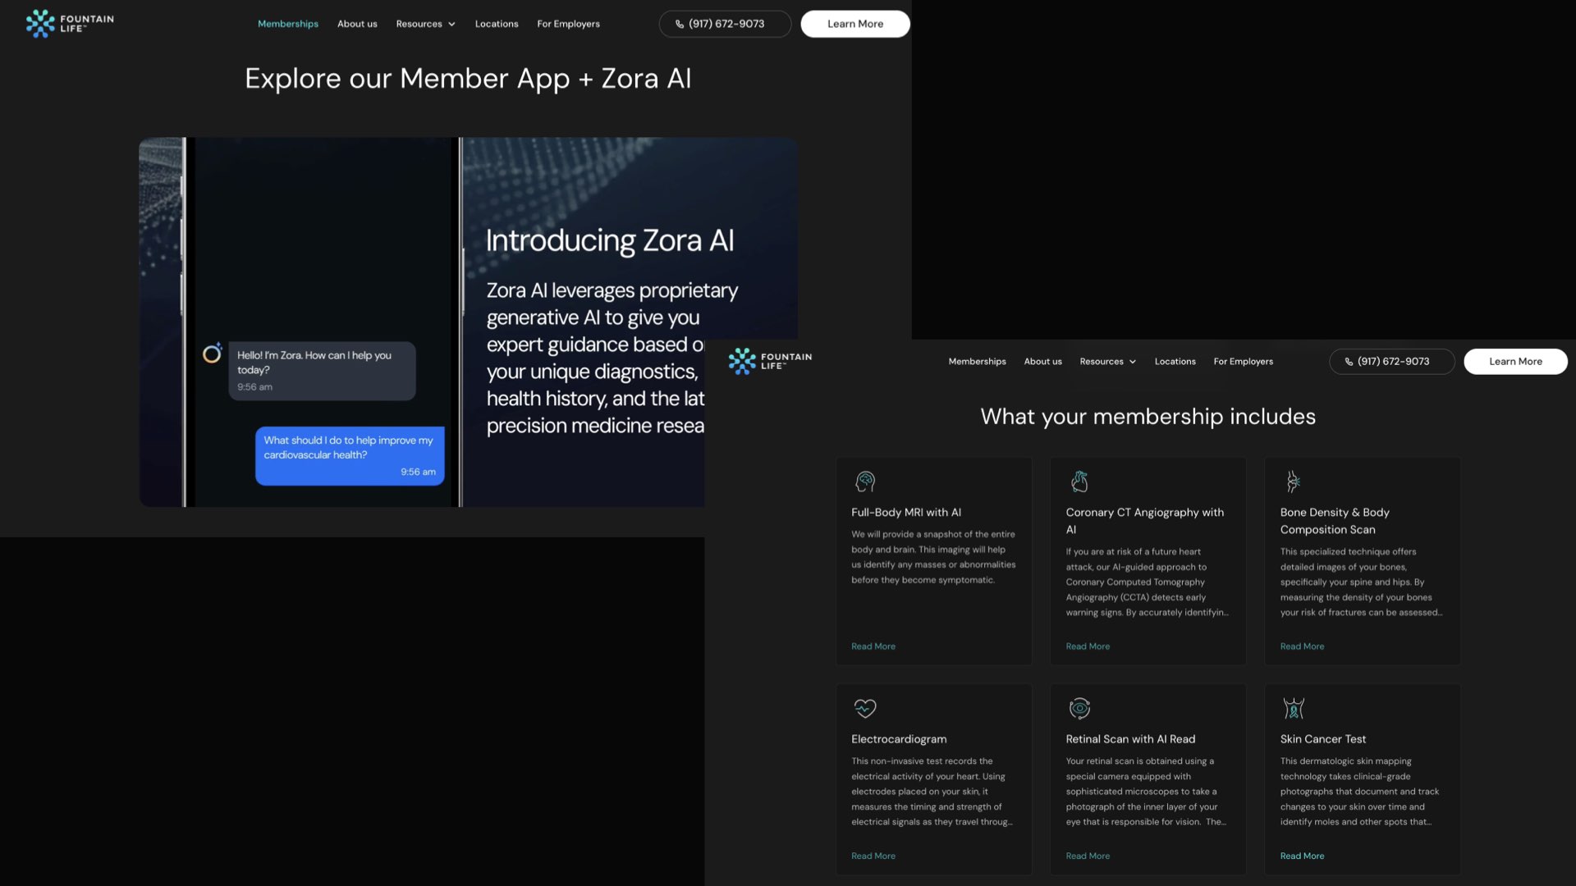The height and width of the screenshot is (886, 1576).
Task: Click the Fountain Life logo in lower-right window
Action: [x=770, y=361]
